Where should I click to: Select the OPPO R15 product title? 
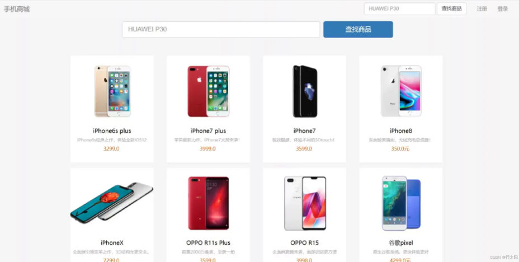(x=304, y=243)
